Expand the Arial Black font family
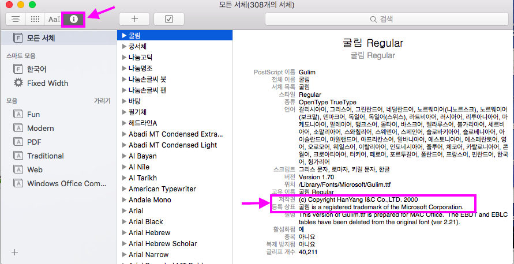The image size is (514, 264). [x=124, y=222]
